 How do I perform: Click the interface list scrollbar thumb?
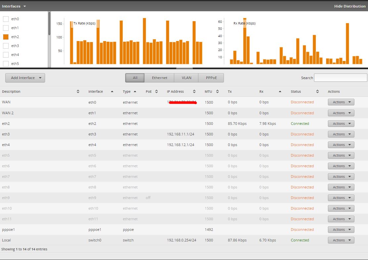pyautogui.click(x=49, y=24)
